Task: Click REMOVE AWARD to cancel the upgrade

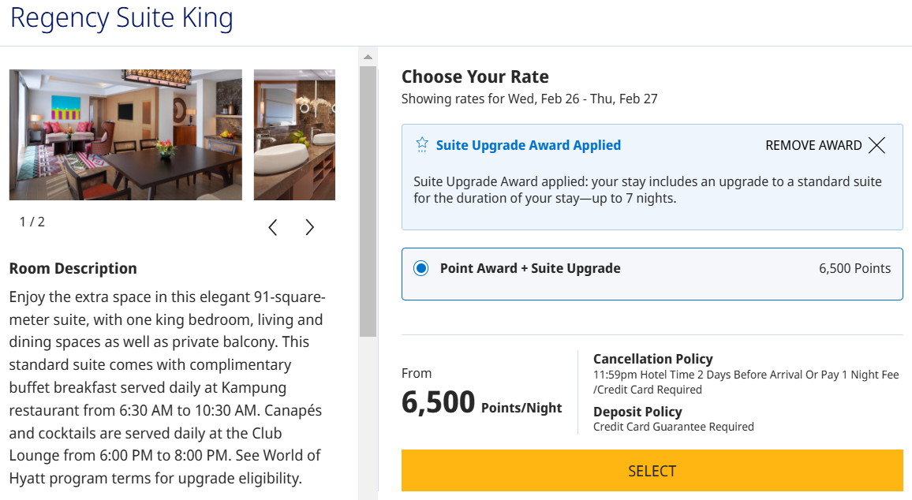Action: [x=813, y=145]
